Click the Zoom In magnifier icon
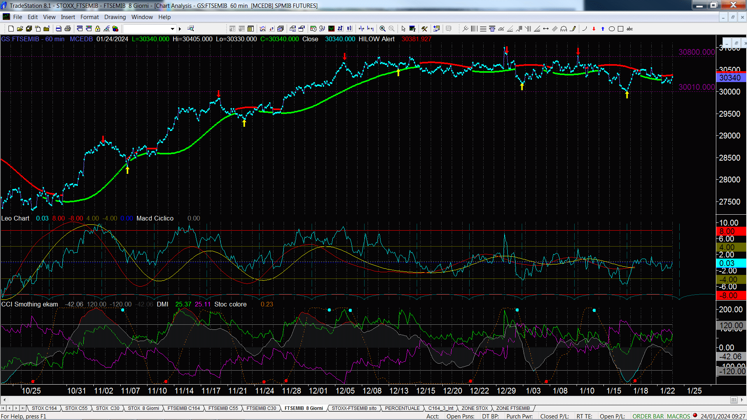 click(382, 28)
